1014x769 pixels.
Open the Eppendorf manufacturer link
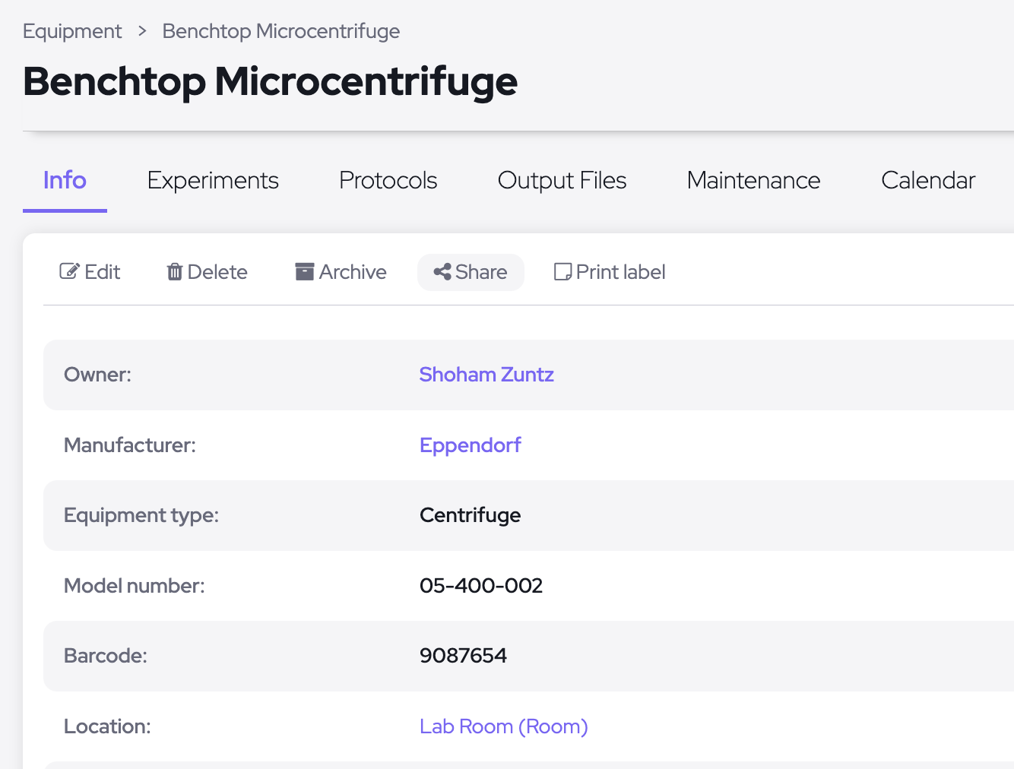(x=470, y=445)
